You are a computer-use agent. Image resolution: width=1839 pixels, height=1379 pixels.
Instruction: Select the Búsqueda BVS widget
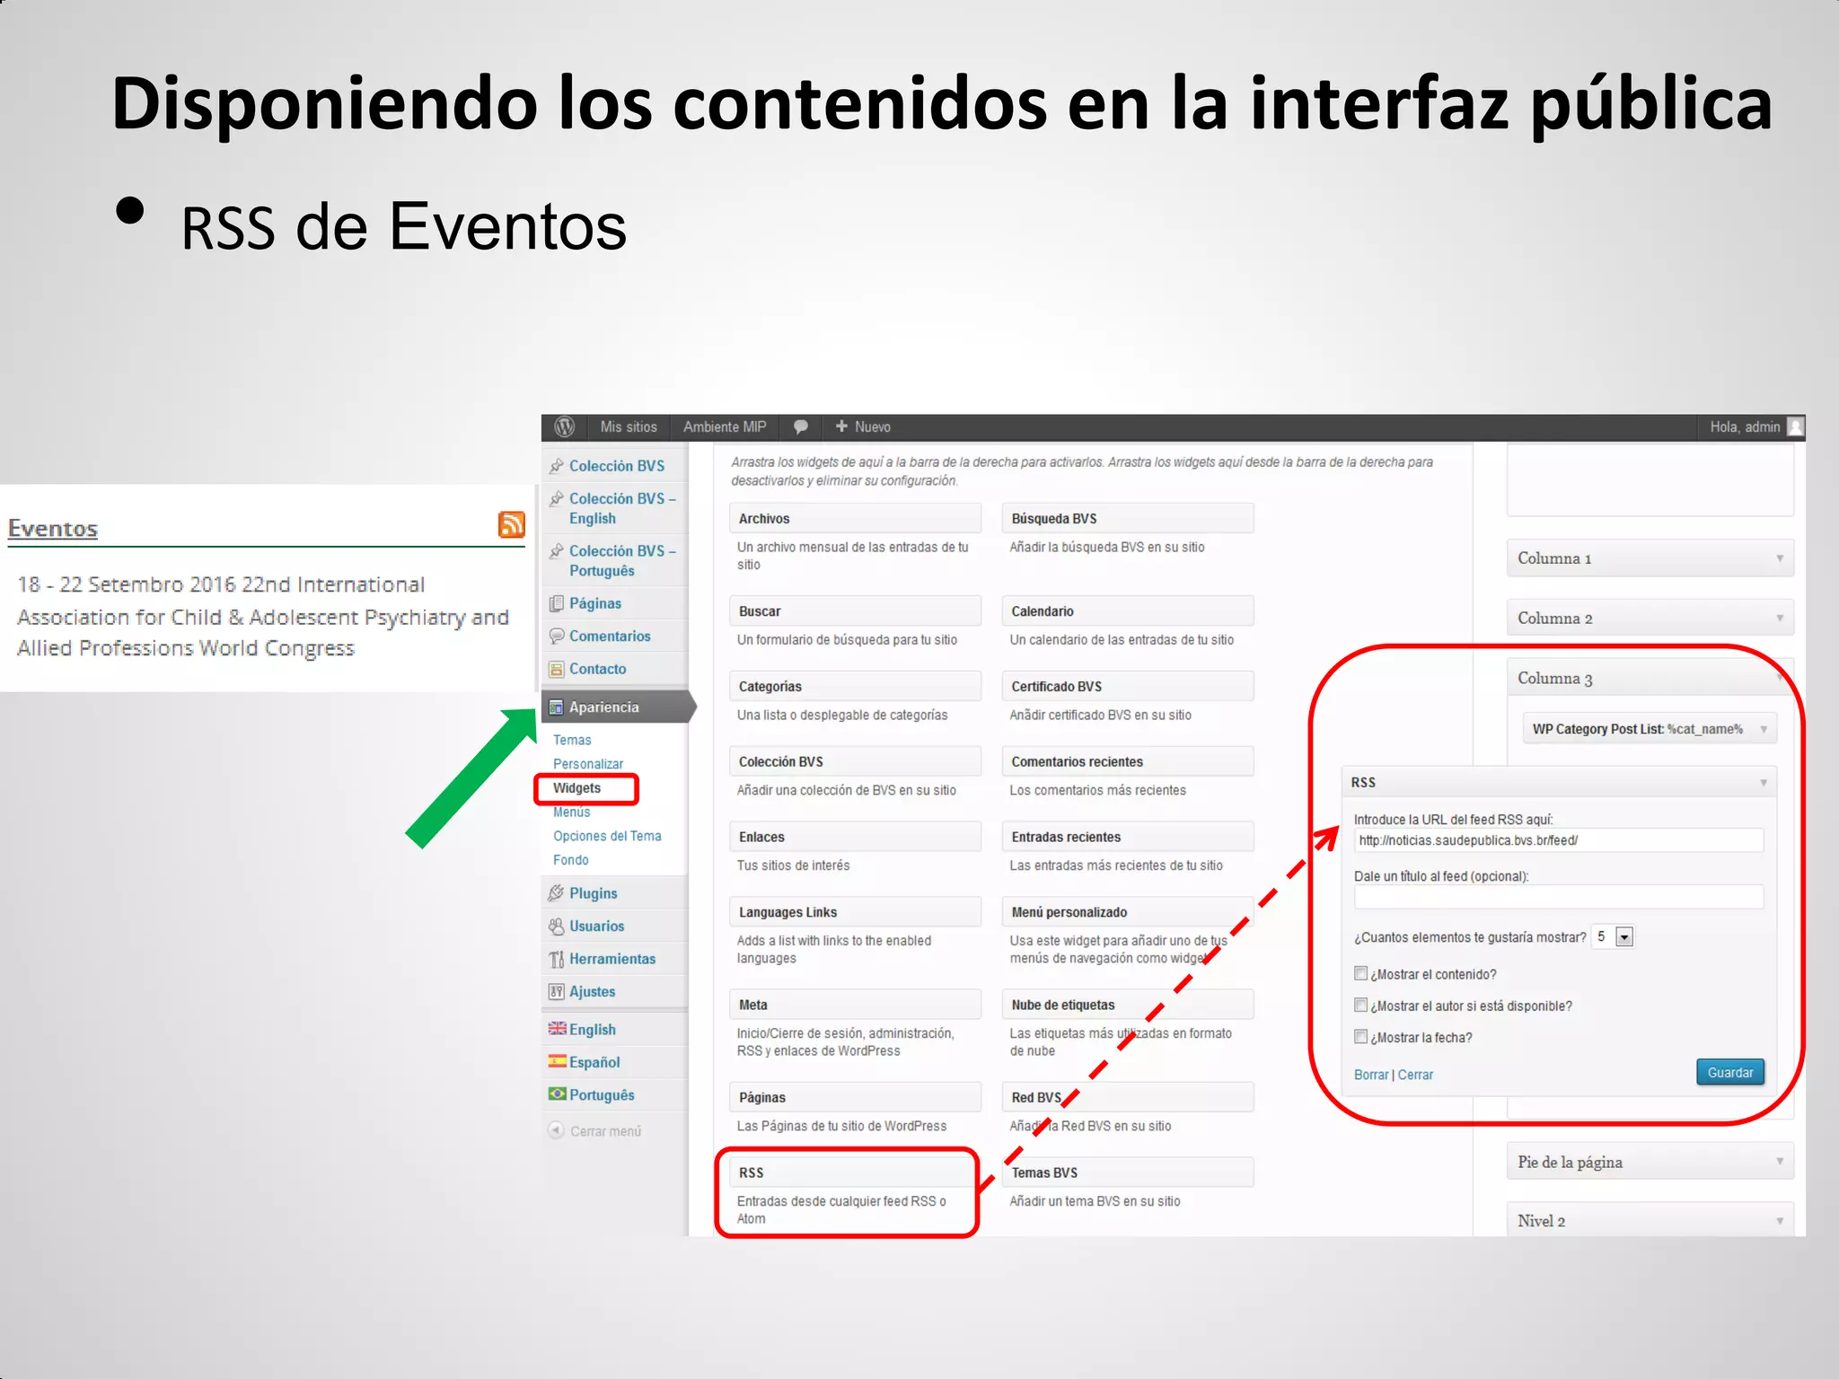tap(1128, 518)
